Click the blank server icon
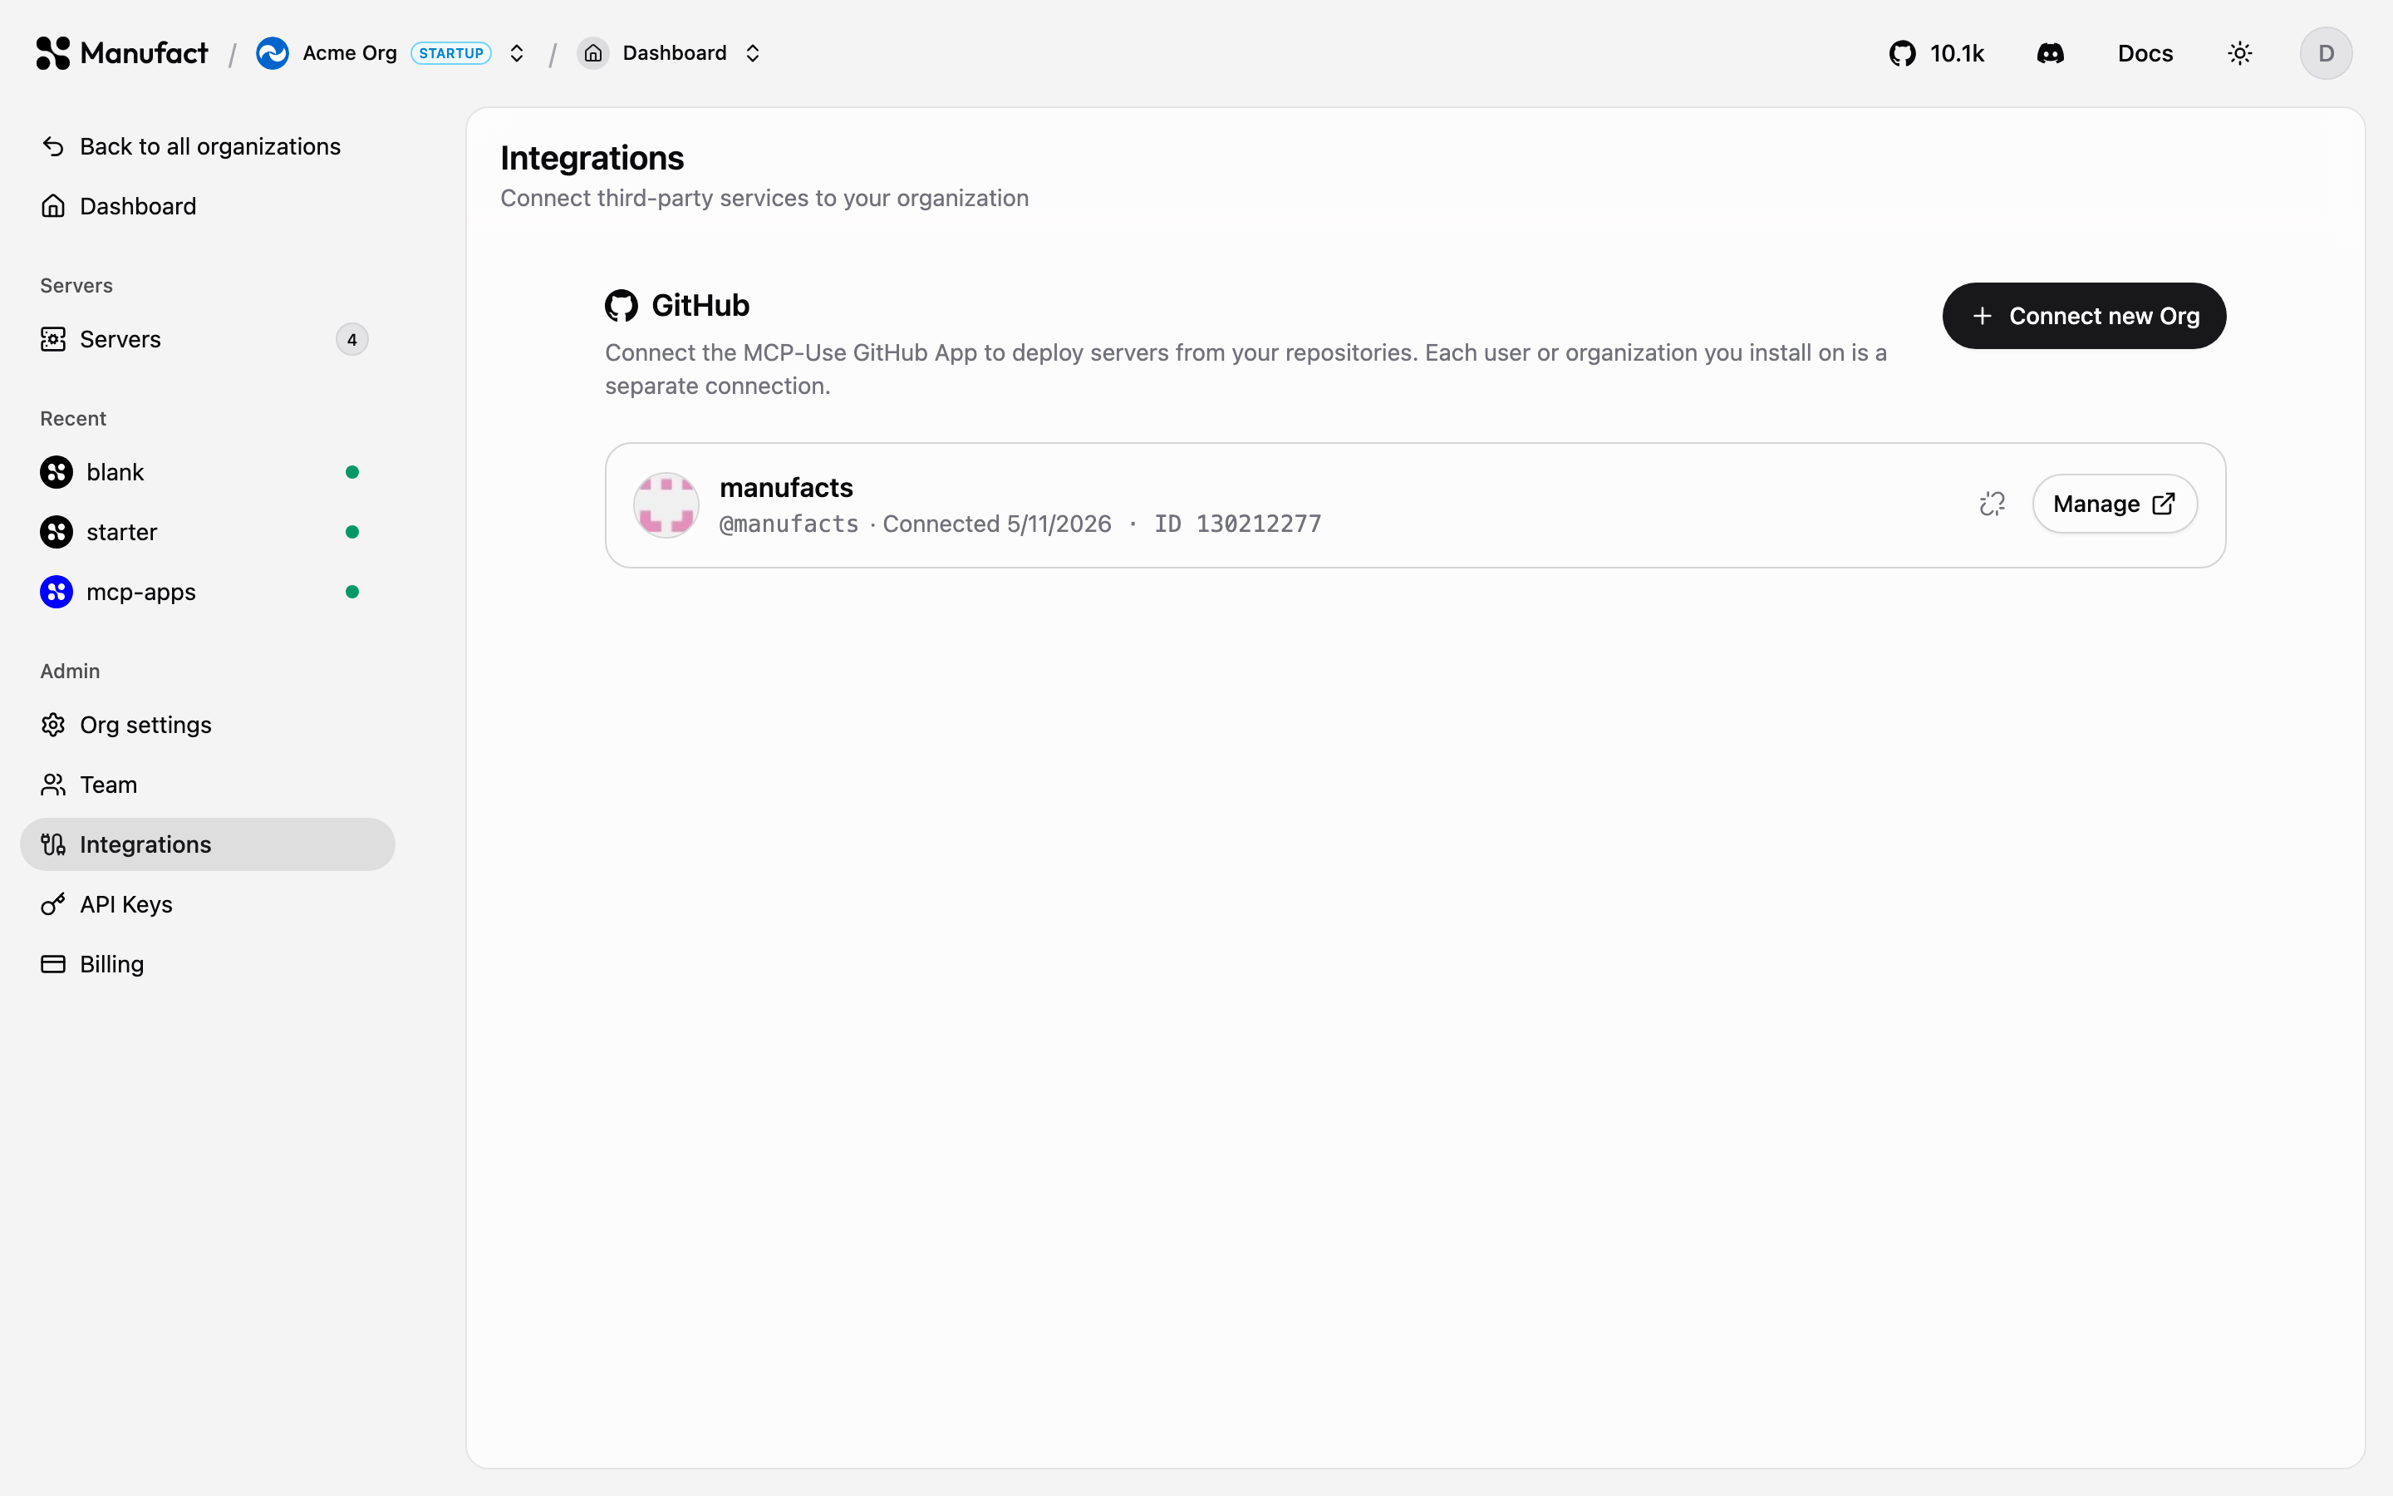The width and height of the screenshot is (2393, 1496). (x=57, y=472)
